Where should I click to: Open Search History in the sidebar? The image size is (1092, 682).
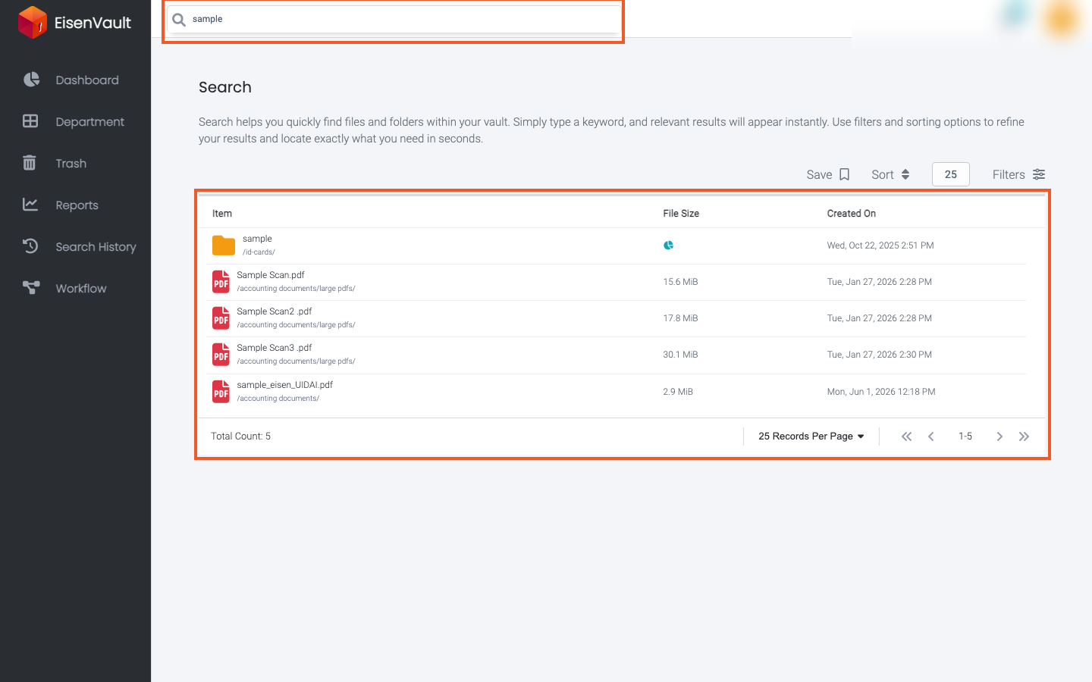[x=96, y=247]
